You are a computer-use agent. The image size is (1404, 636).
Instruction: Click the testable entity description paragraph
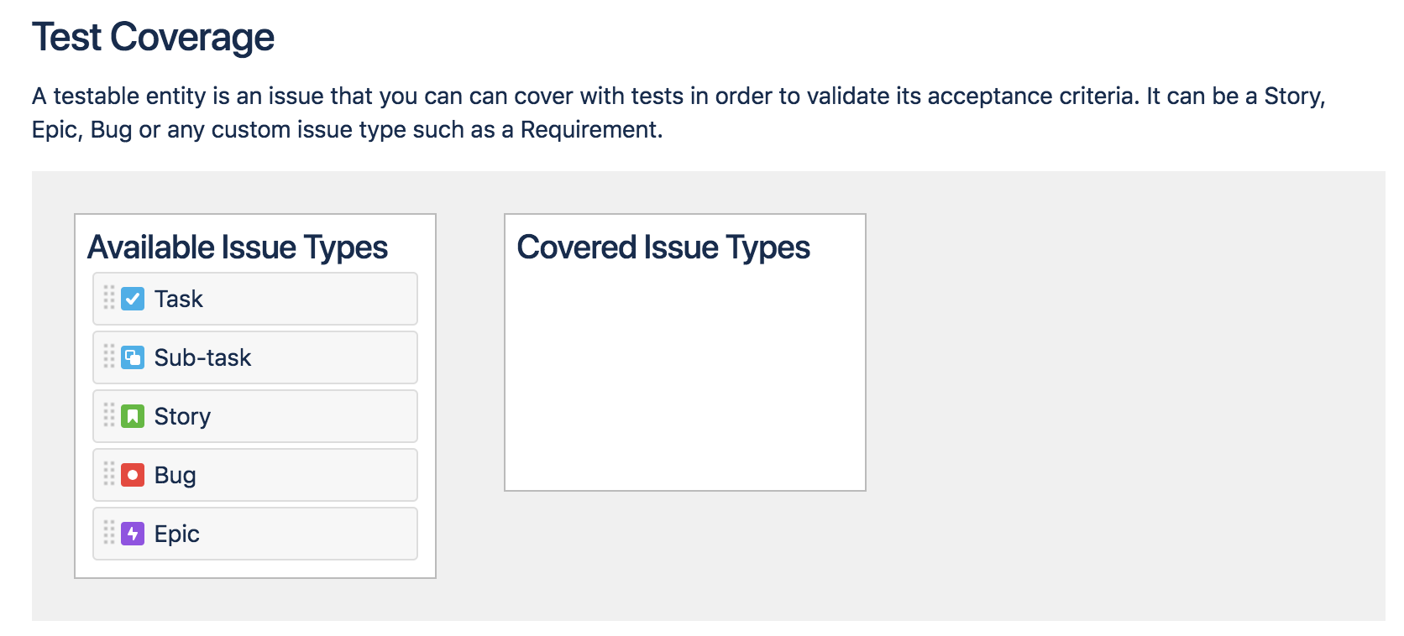pos(678,112)
